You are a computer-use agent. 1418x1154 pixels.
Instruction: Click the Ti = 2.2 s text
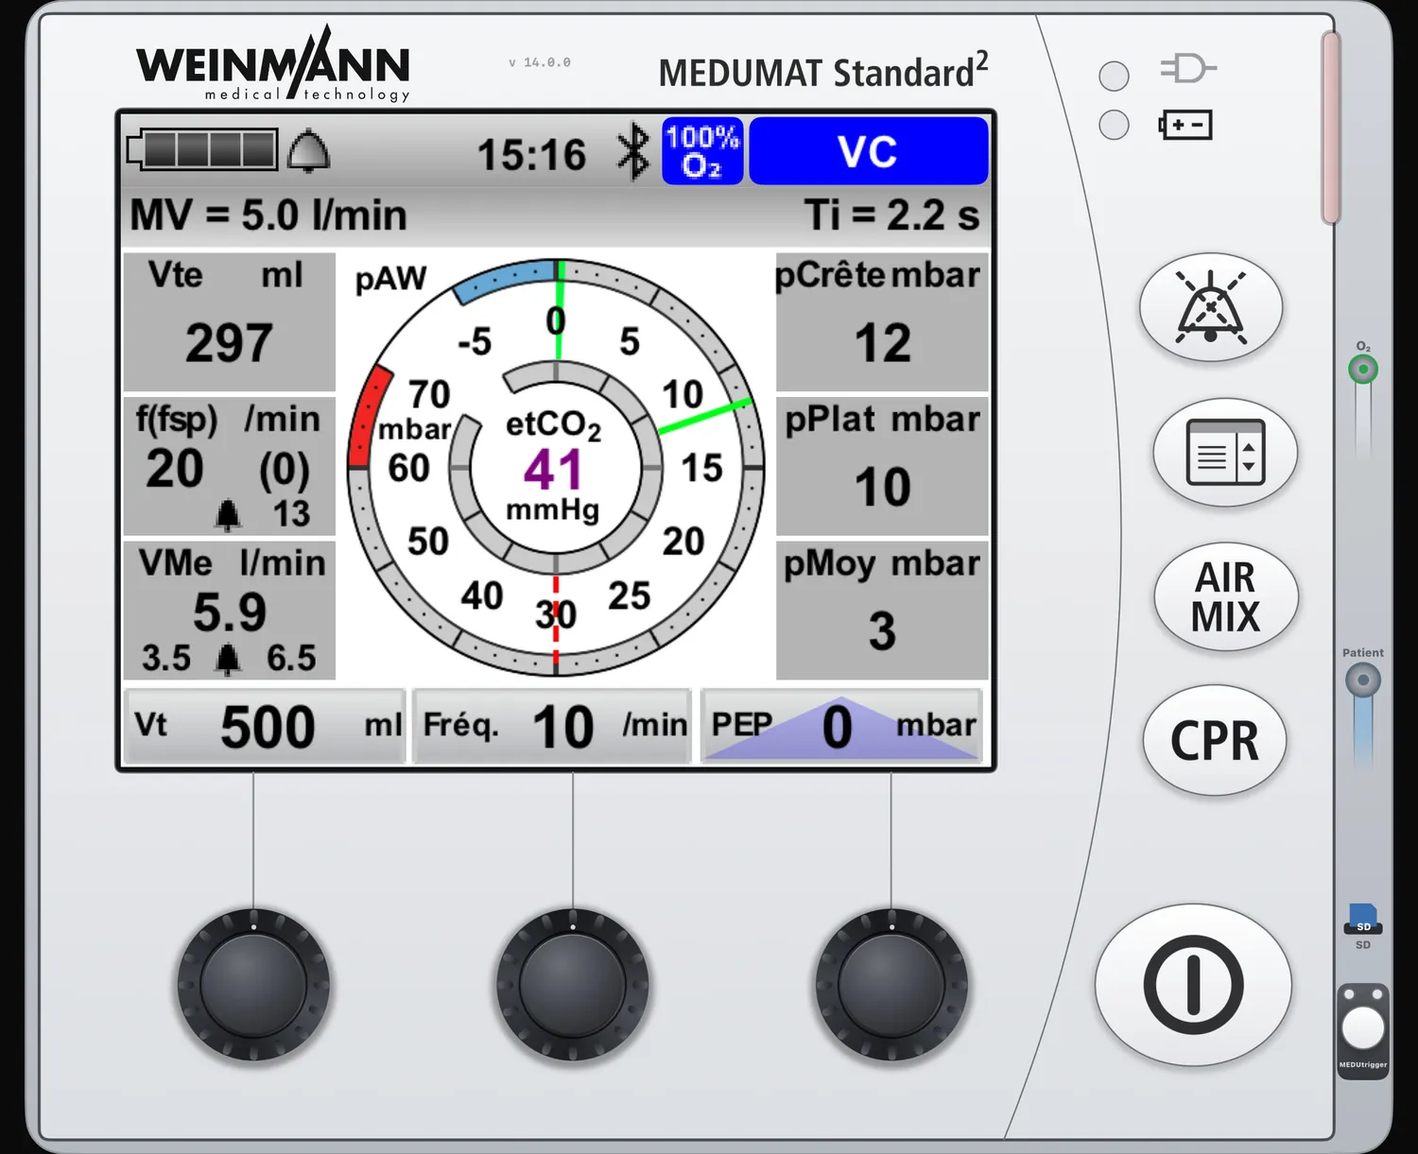pos(891,215)
